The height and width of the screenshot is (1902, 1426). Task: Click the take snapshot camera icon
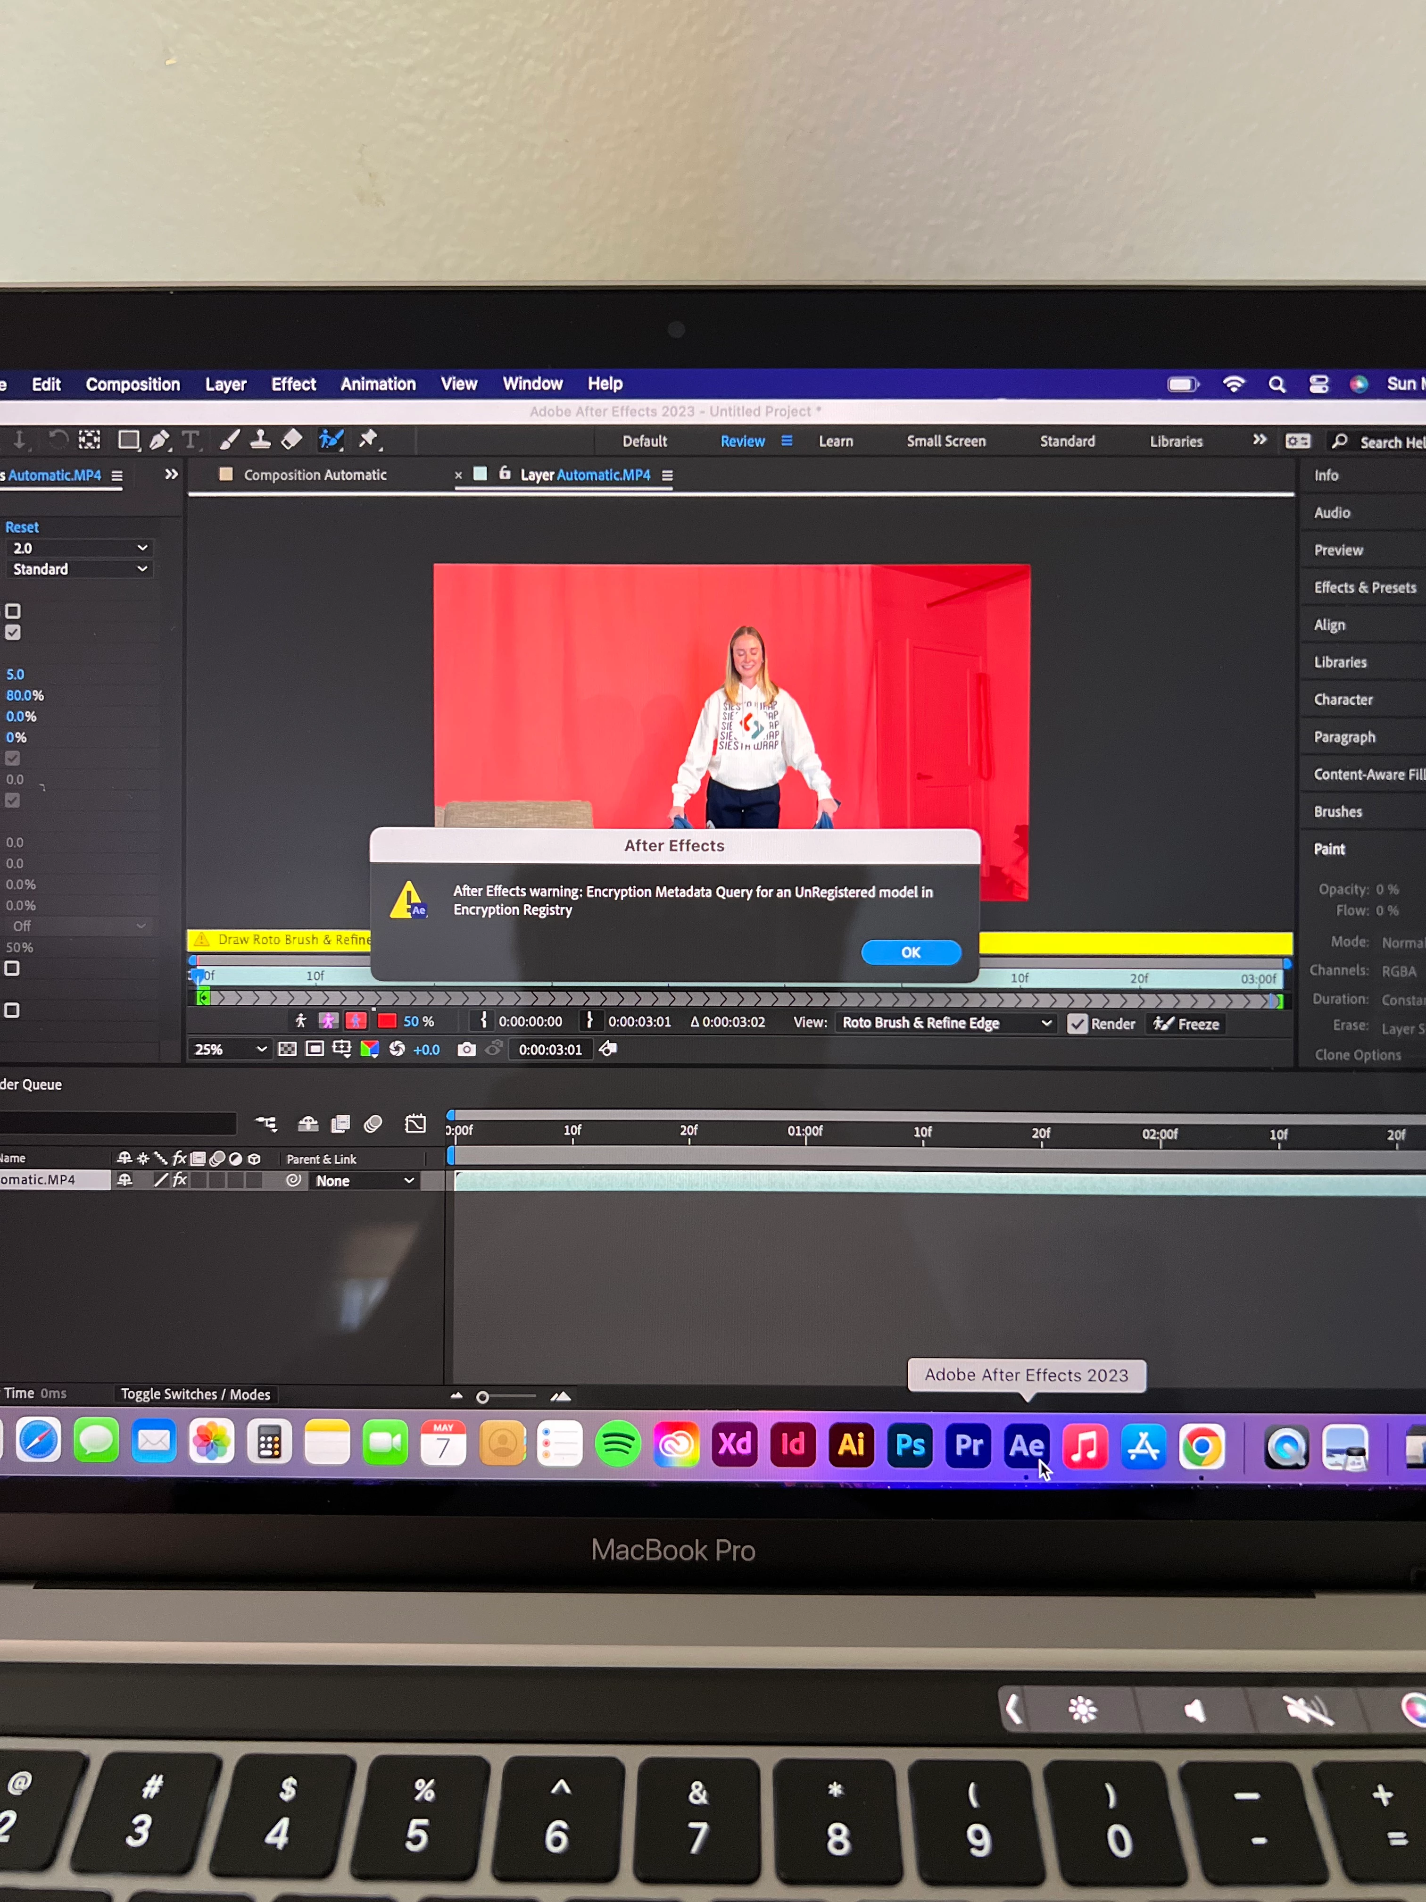466,1049
